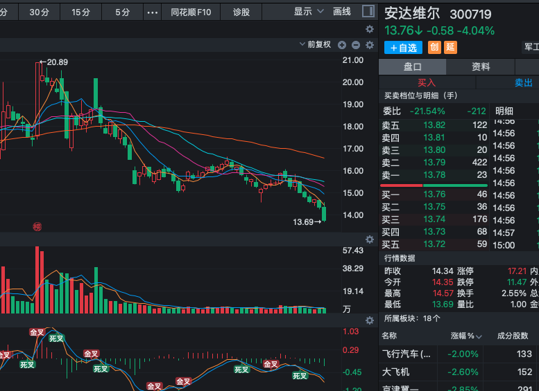Switch chart to 5分 timeframe
The image size is (539, 391).
pyautogui.click(x=122, y=12)
